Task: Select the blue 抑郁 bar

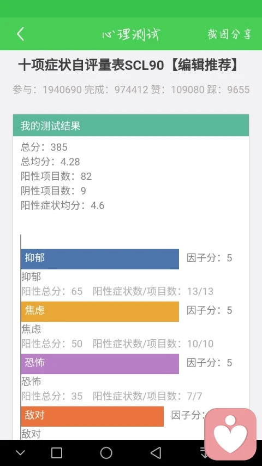Action: (100, 259)
